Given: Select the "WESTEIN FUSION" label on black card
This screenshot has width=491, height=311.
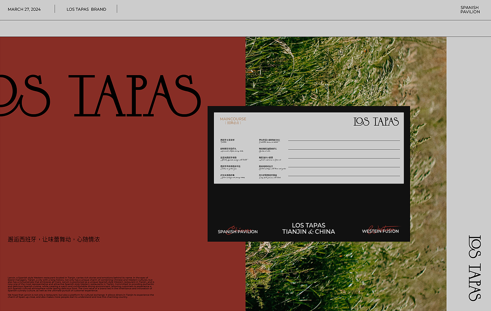Looking at the screenshot, I should (x=381, y=231).
